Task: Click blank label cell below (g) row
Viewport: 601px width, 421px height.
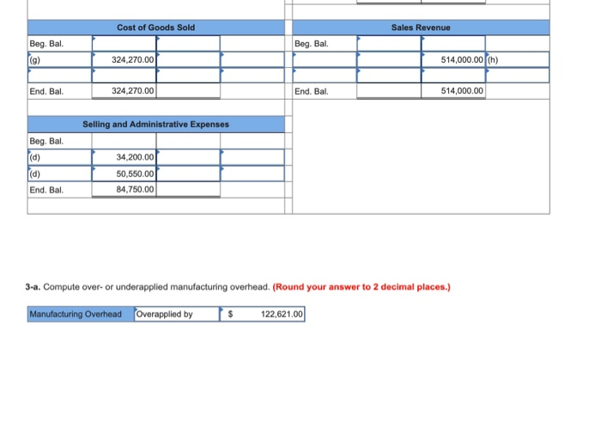Action: (59, 75)
